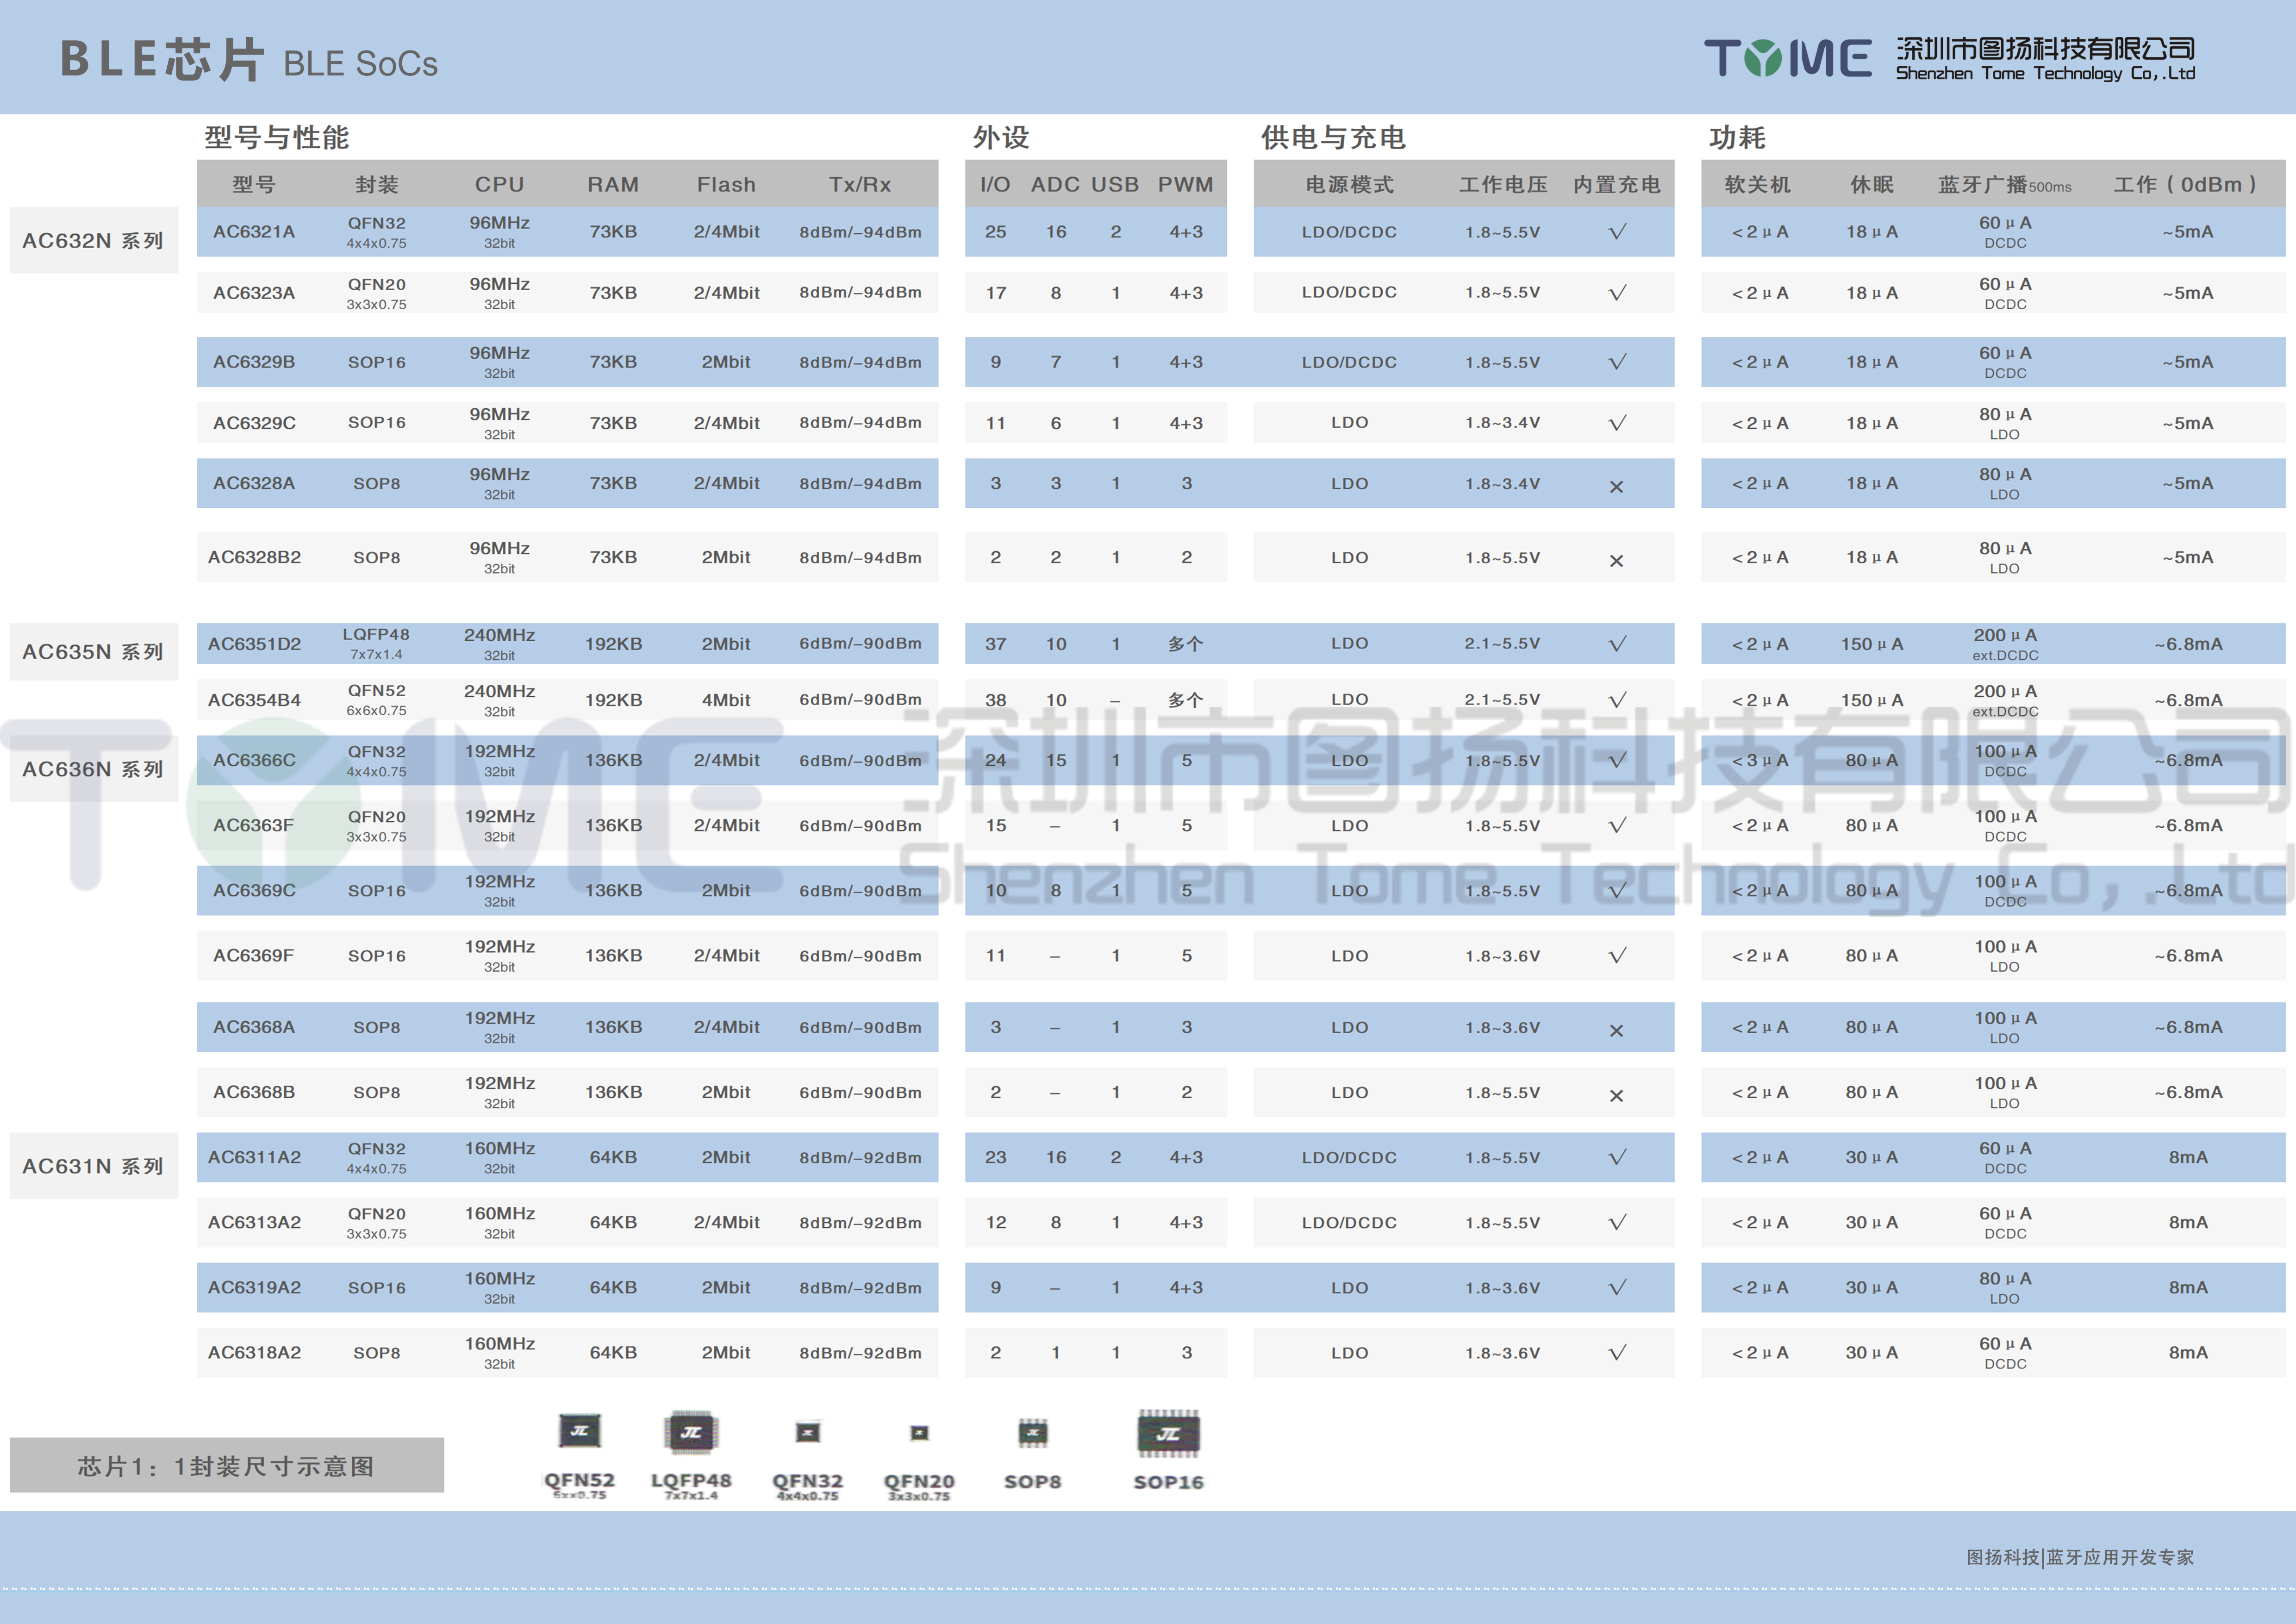Click the LQFP48 chip package image
Image resolution: width=2296 pixels, height=1624 pixels.
pyautogui.click(x=691, y=1432)
